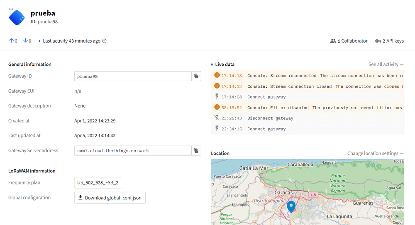Click the uplink arrow counter icon
This screenshot has width=415, height=225.
(x=11, y=41)
